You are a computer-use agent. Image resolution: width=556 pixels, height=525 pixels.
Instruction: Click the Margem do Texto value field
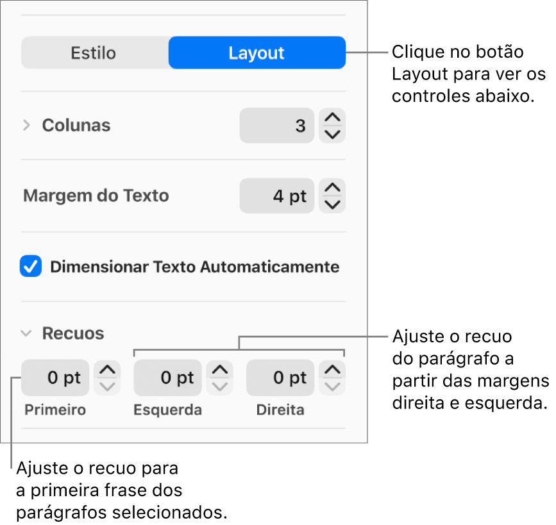coord(277,196)
